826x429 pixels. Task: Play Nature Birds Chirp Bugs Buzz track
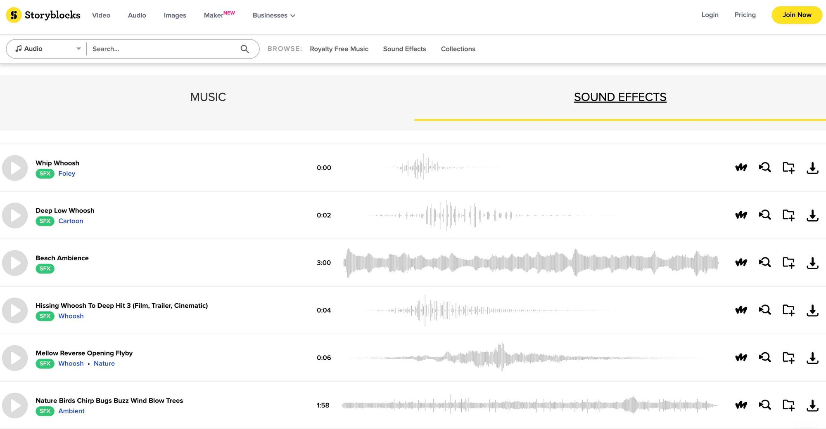[x=15, y=405]
